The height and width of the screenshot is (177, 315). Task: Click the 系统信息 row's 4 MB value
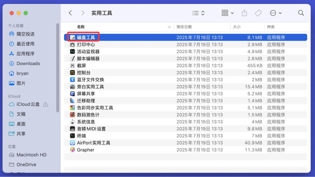pos(257,122)
